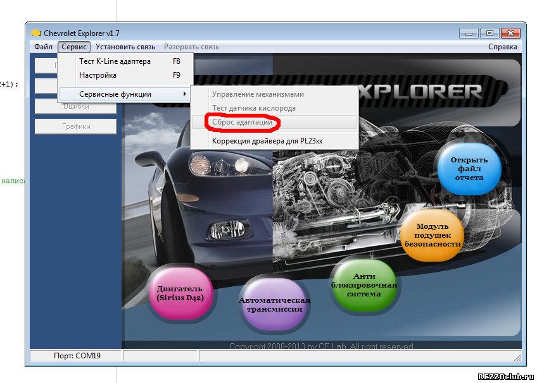Open Настройка settings entry
Viewport: 537px width, 383px height.
(x=125, y=75)
